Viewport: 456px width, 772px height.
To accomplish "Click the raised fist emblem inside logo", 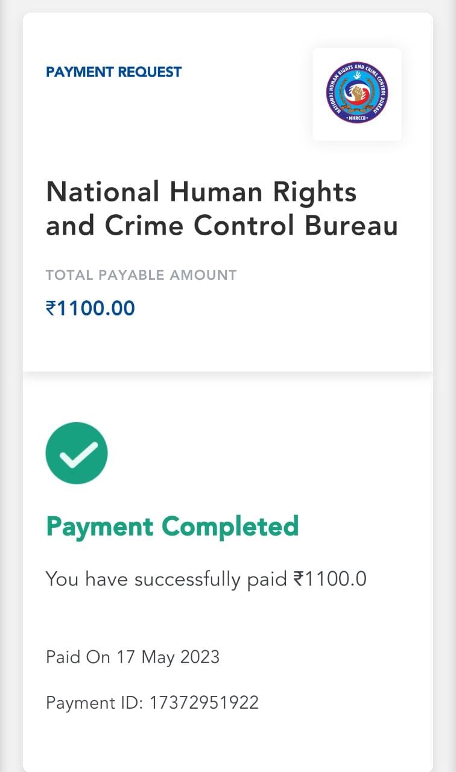I will click(358, 93).
